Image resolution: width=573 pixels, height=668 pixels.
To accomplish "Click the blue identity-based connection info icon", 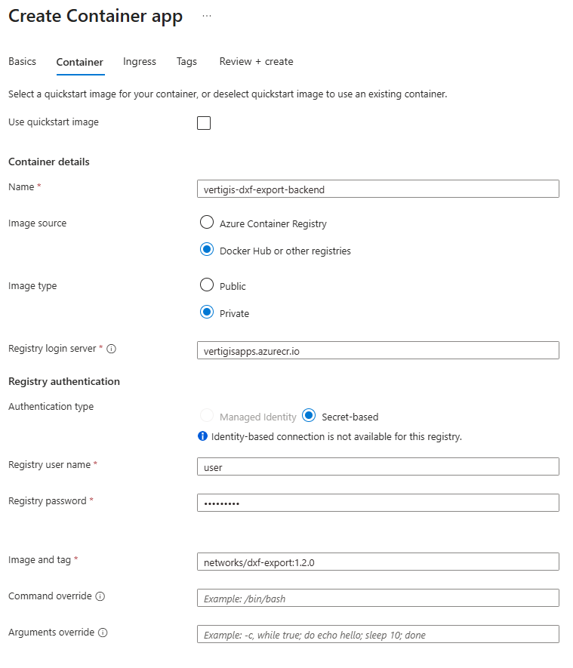I will [x=202, y=436].
